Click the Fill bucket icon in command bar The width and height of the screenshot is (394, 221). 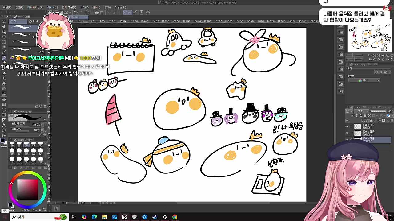[97, 13]
